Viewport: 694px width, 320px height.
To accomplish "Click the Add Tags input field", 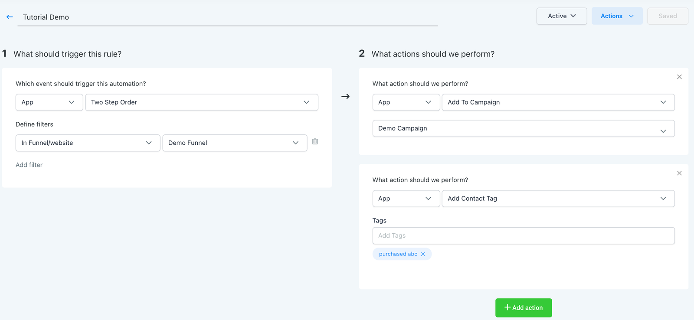I will point(523,235).
